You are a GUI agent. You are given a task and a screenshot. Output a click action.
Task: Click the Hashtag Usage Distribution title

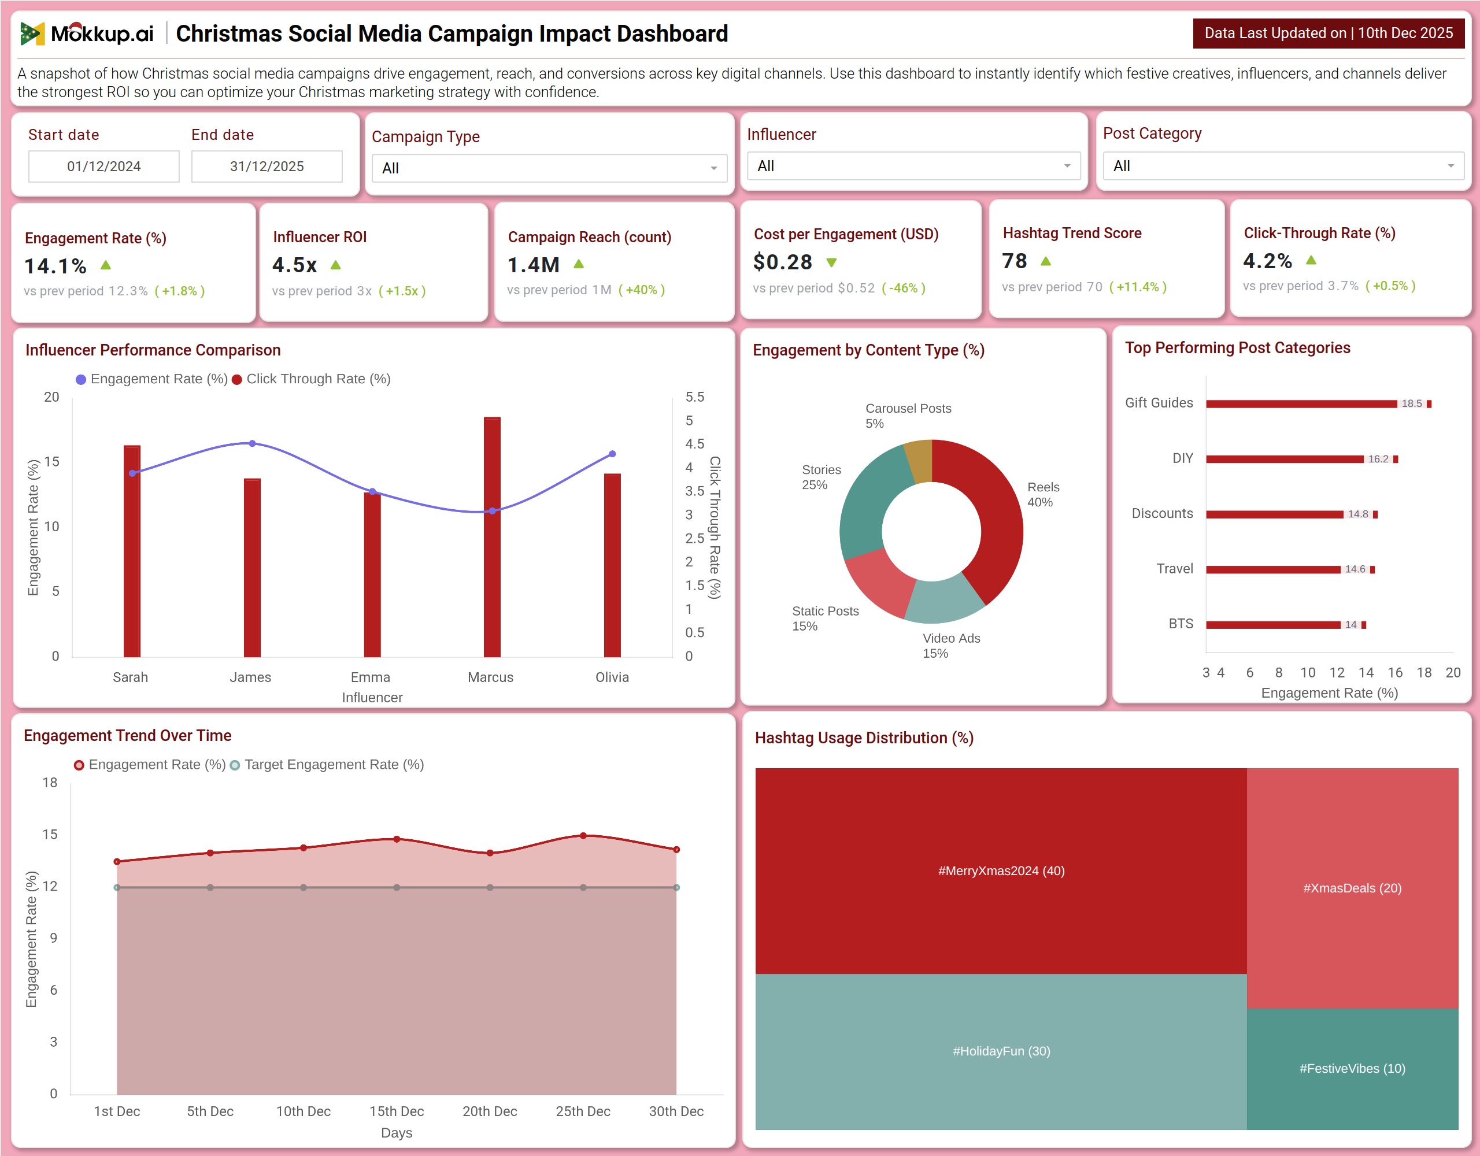pyautogui.click(x=865, y=738)
